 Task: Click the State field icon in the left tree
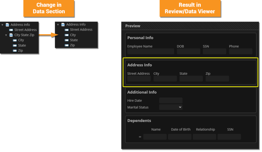pos(15,45)
